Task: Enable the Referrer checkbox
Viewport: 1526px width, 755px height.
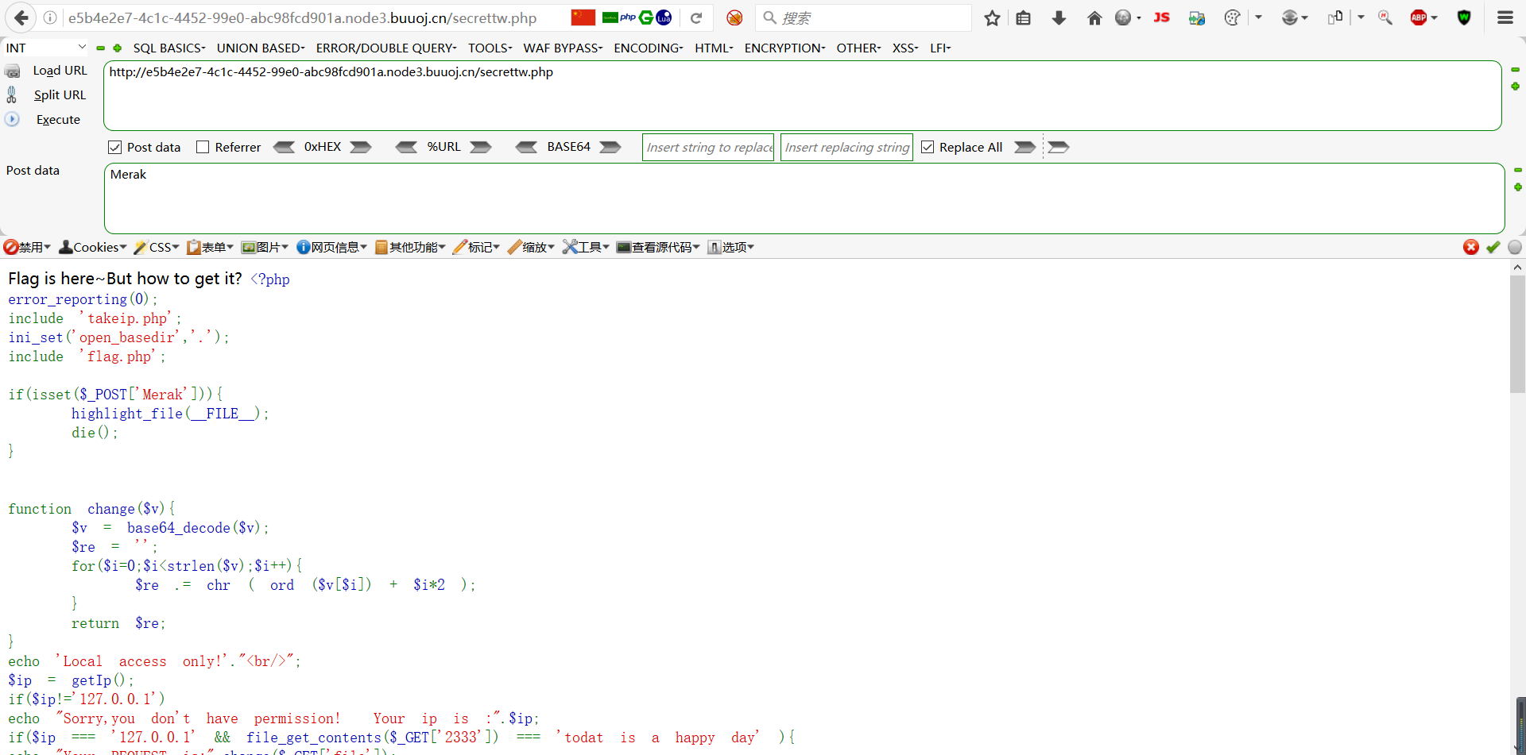Action: tap(203, 146)
